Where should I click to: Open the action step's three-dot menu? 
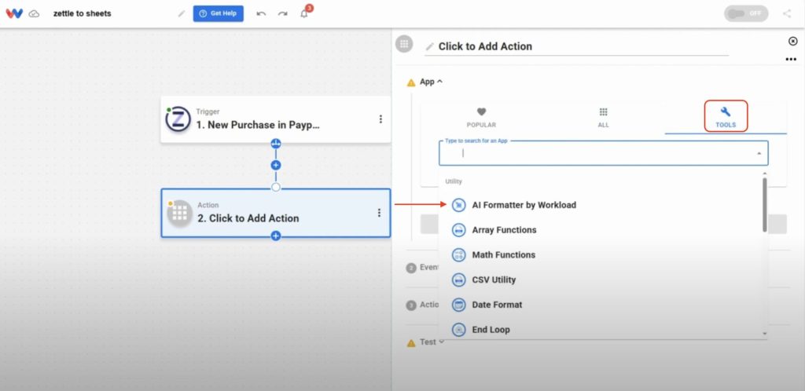pos(379,213)
